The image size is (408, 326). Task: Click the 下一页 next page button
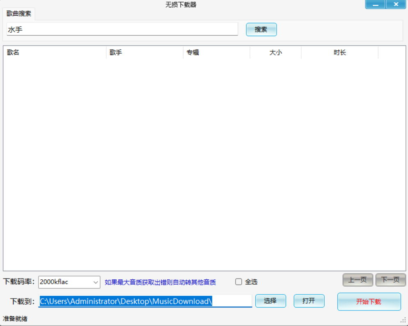pos(390,280)
